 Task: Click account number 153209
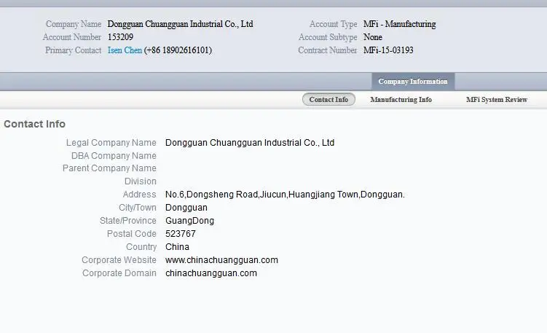point(120,37)
